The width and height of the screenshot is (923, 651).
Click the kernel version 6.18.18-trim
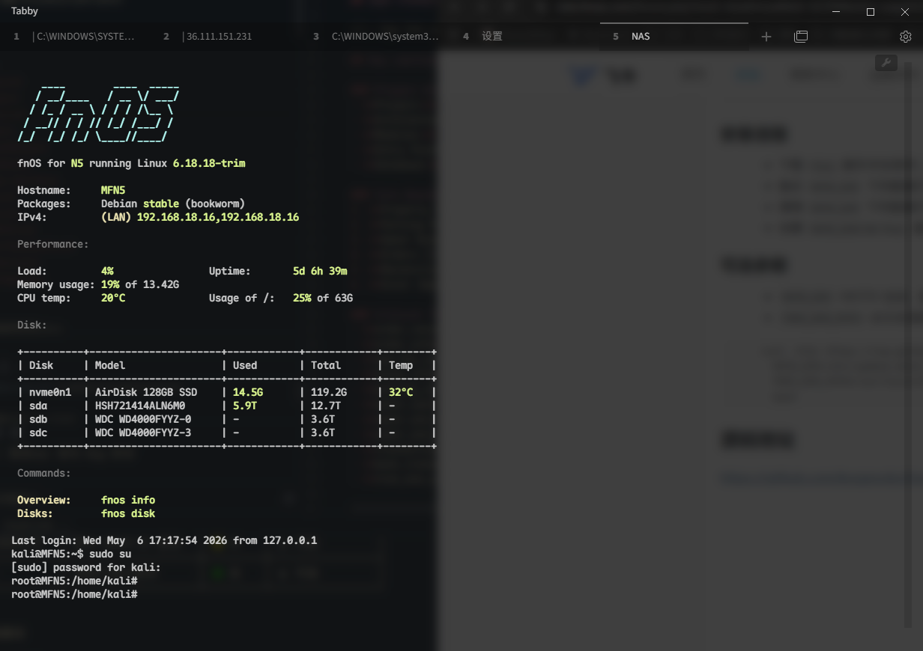coord(209,163)
